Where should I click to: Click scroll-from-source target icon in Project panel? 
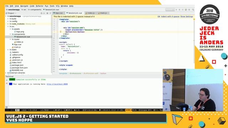(x=41, y=13)
